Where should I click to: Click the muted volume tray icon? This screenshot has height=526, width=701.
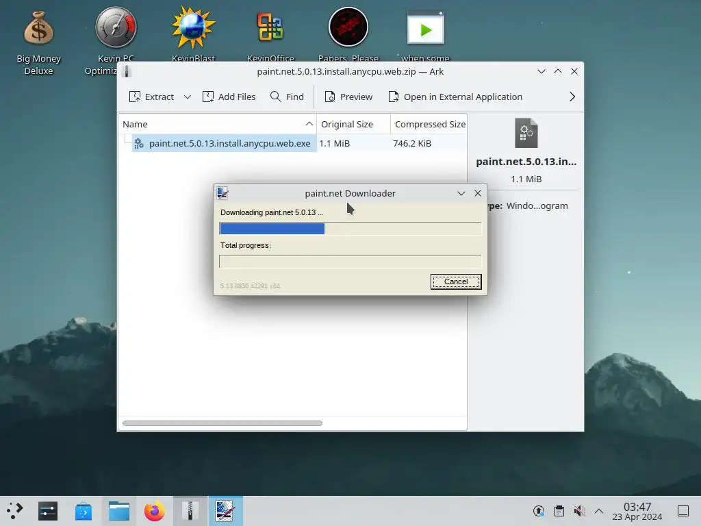(579, 511)
